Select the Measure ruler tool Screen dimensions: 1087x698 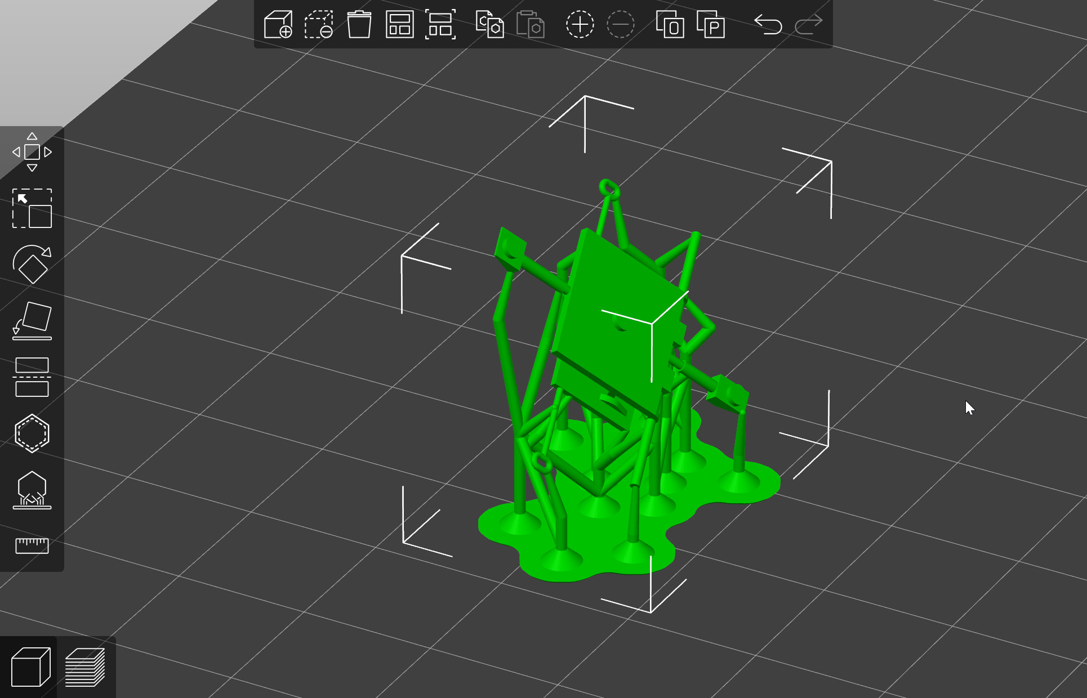point(32,545)
